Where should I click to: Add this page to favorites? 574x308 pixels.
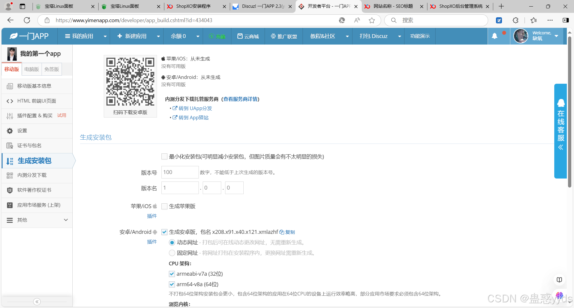click(372, 20)
